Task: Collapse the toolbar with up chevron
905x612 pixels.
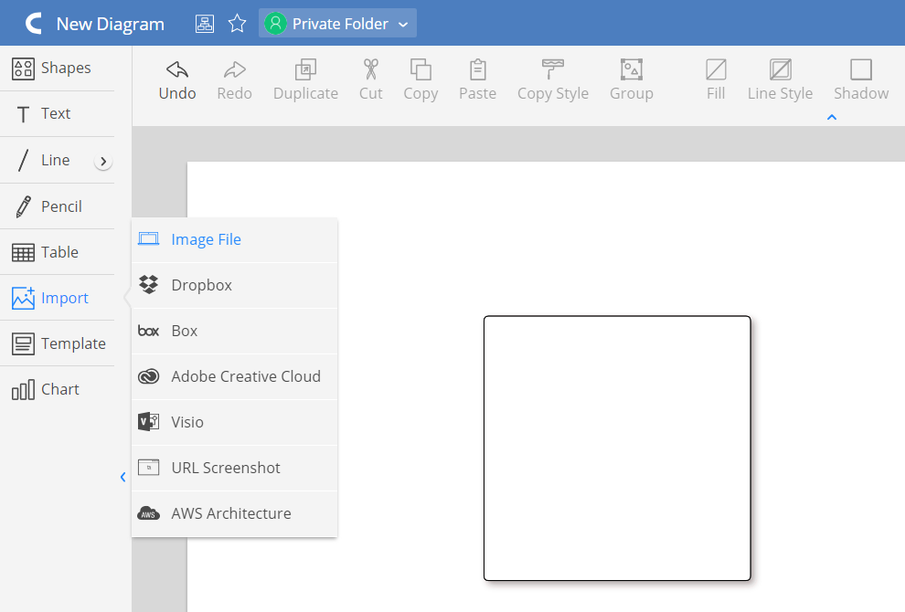Action: pyautogui.click(x=832, y=117)
